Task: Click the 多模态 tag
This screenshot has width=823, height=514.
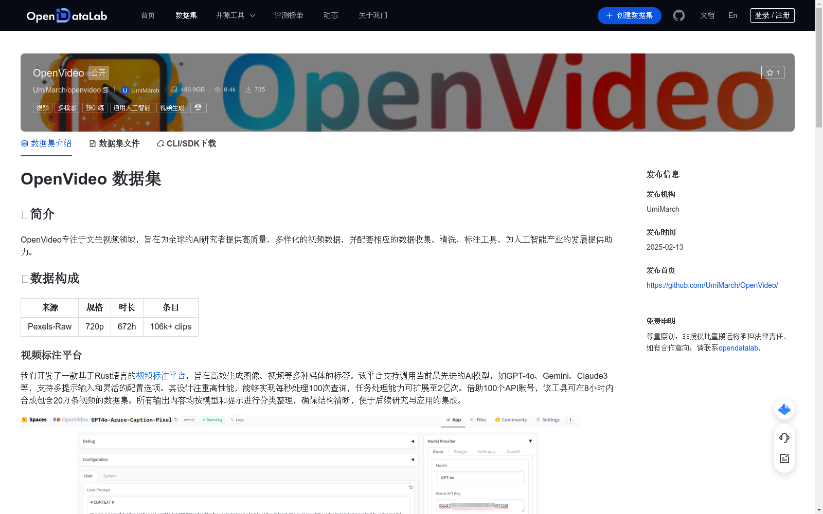Action: click(x=67, y=108)
